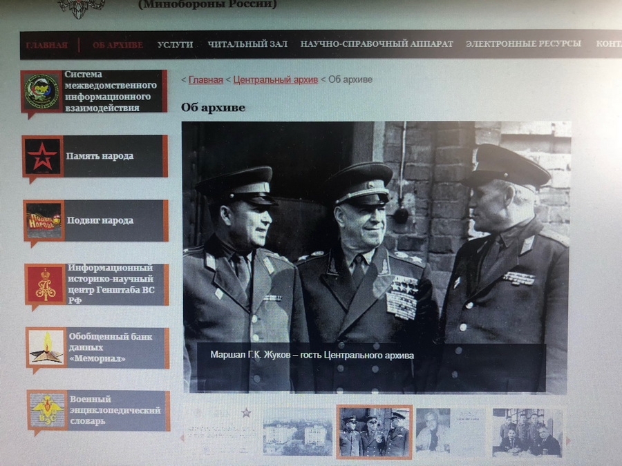This screenshot has width=622, height=466.
Task: Select the thumbnail of man in white shirt
Action: pos(451,432)
